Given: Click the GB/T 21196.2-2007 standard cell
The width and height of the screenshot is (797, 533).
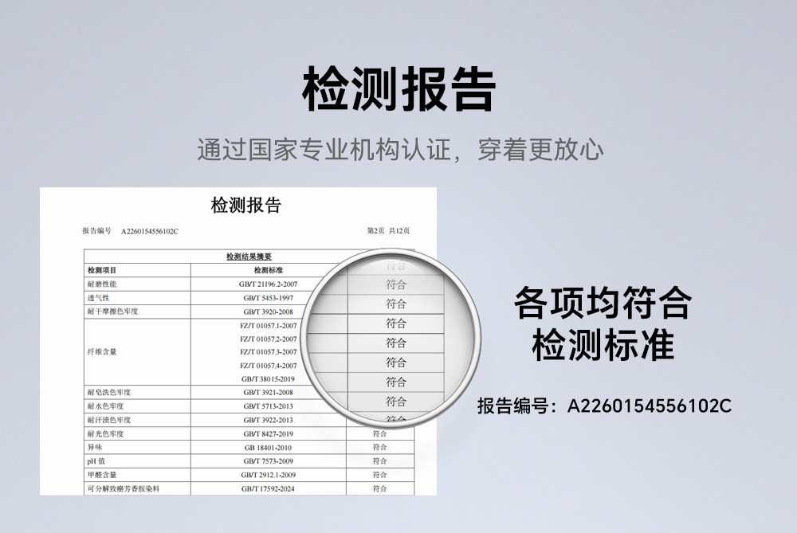Looking at the screenshot, I should (x=268, y=284).
